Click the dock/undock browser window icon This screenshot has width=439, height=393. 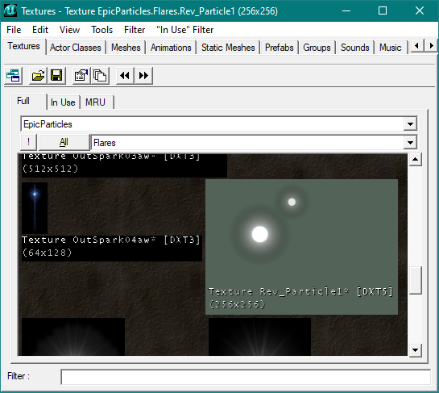point(13,76)
